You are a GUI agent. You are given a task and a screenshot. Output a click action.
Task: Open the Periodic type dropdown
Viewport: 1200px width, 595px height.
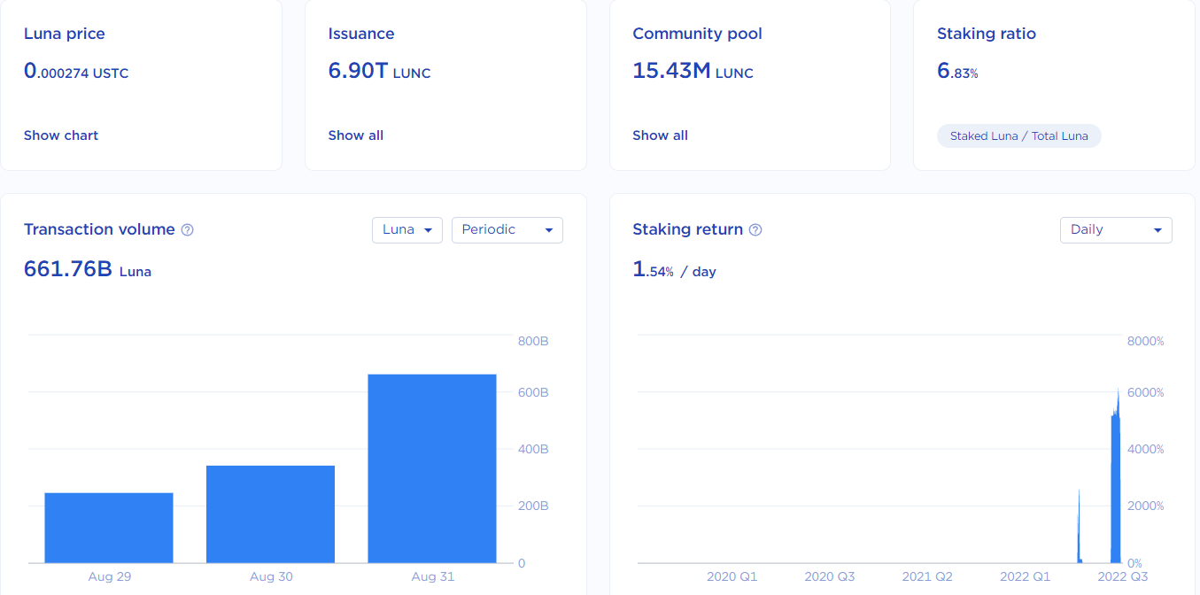click(x=507, y=229)
